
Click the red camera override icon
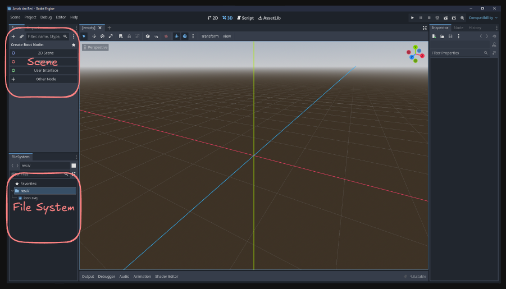pos(166,36)
